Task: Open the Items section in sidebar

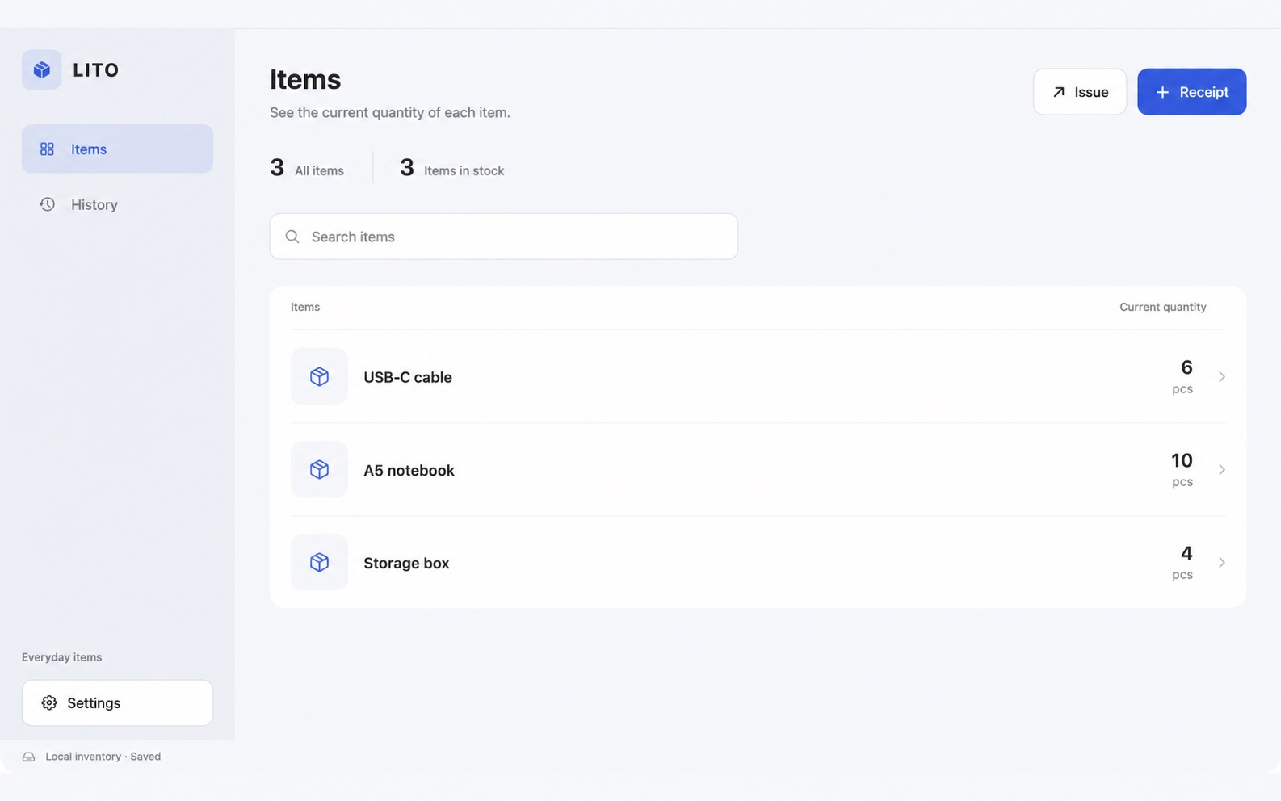Action: (117, 149)
